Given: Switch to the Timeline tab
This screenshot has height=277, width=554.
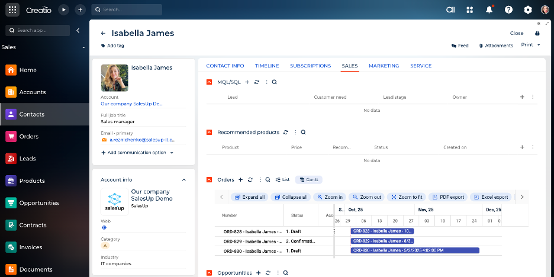Looking at the screenshot, I should pyautogui.click(x=266, y=66).
